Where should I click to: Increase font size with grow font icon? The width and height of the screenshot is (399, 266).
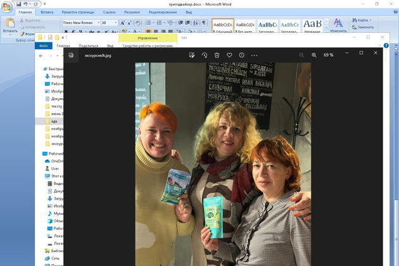click(122, 23)
